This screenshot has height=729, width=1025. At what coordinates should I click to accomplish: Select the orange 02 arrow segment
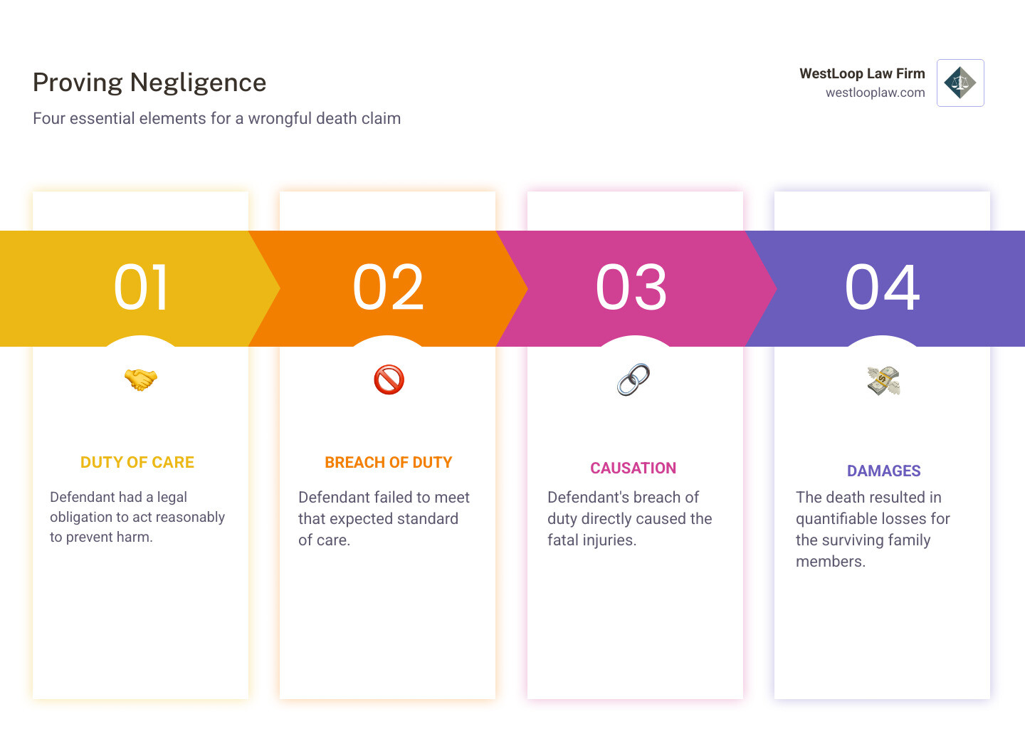tap(389, 288)
